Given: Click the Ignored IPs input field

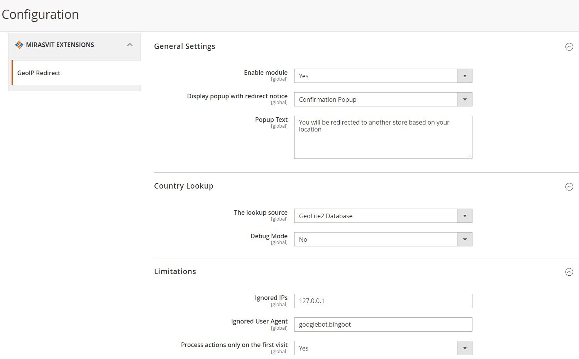Looking at the screenshot, I should point(383,301).
